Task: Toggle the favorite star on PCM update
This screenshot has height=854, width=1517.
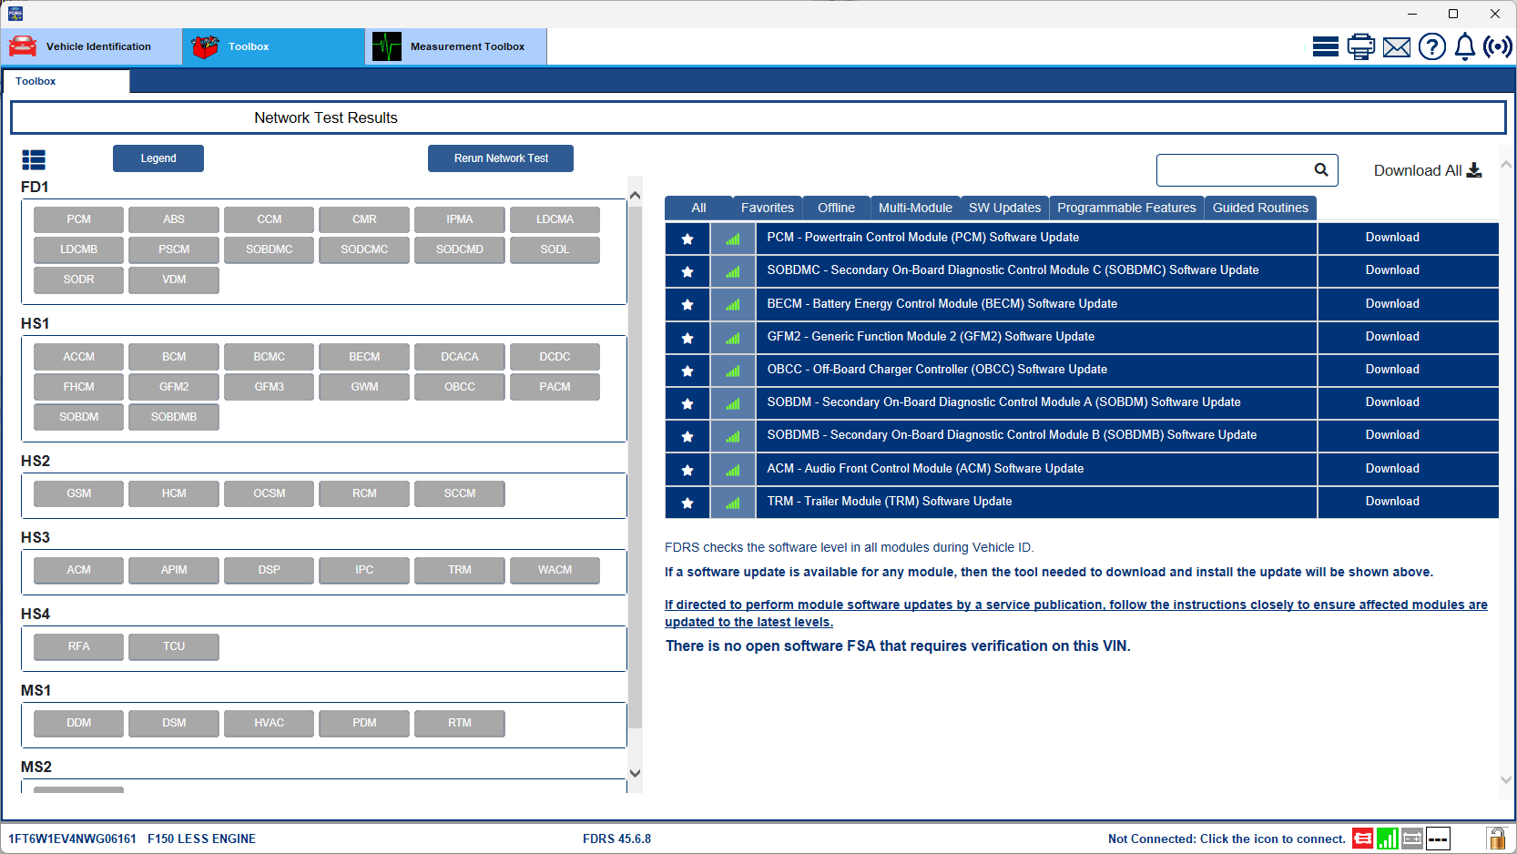Action: pos(687,238)
